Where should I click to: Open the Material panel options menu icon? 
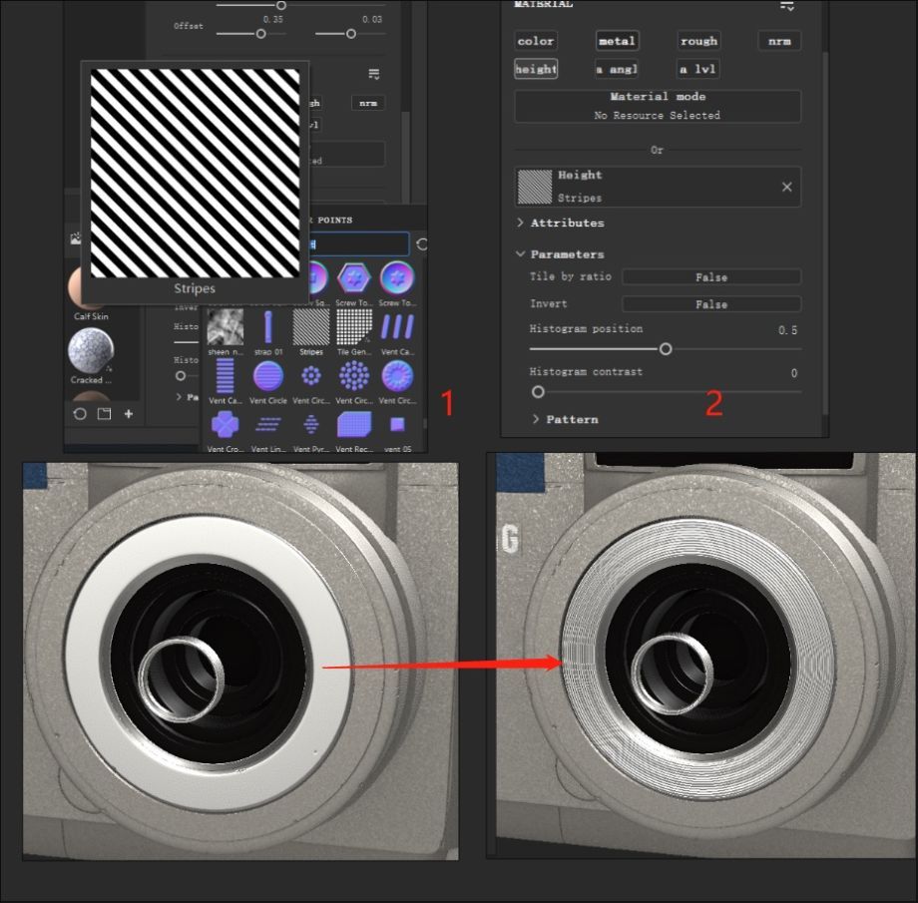click(x=787, y=6)
